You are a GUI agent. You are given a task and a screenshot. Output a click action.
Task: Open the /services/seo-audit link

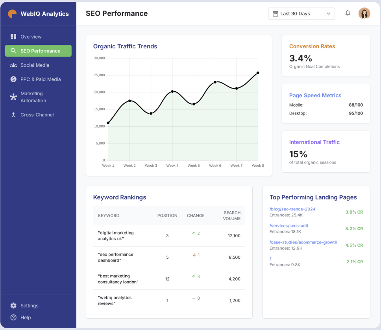pyautogui.click(x=289, y=226)
